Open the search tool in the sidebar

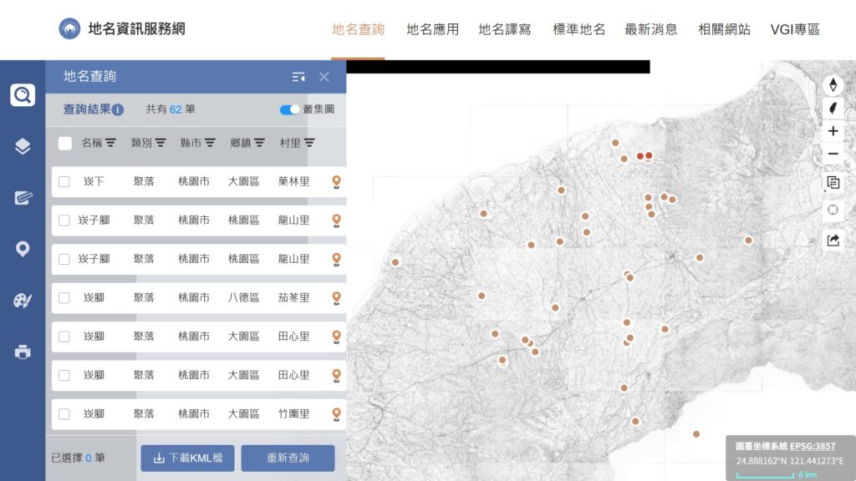click(23, 95)
